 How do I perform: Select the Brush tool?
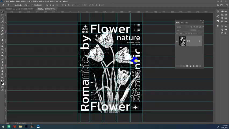click(x=2, y=37)
